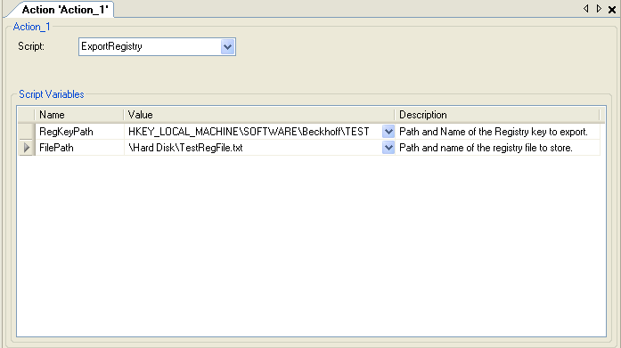The height and width of the screenshot is (348, 621).
Task: Go to the next tab with right arrow
Action: point(599,9)
